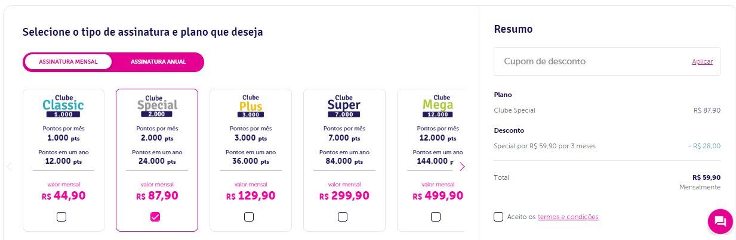Click the Clube Plus 3.000 logo
Screen dimensions: 736x240
251,105
